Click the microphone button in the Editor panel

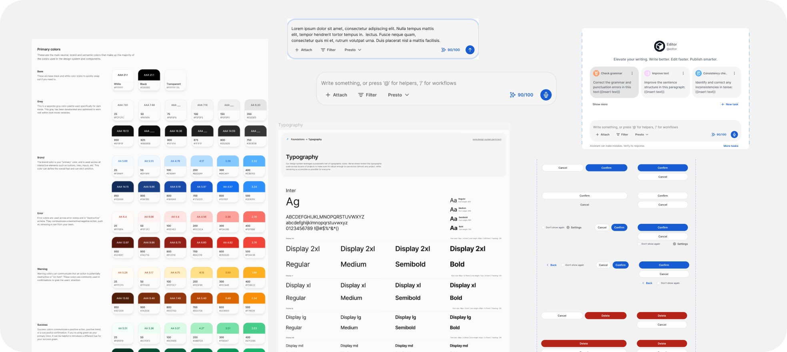tap(734, 134)
